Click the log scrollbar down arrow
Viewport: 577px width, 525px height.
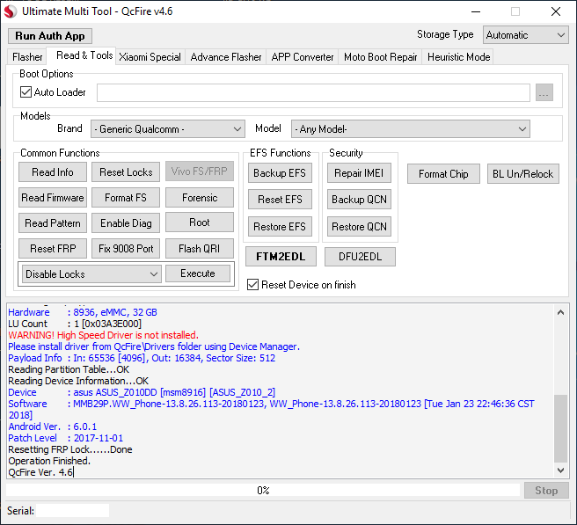[x=561, y=470]
